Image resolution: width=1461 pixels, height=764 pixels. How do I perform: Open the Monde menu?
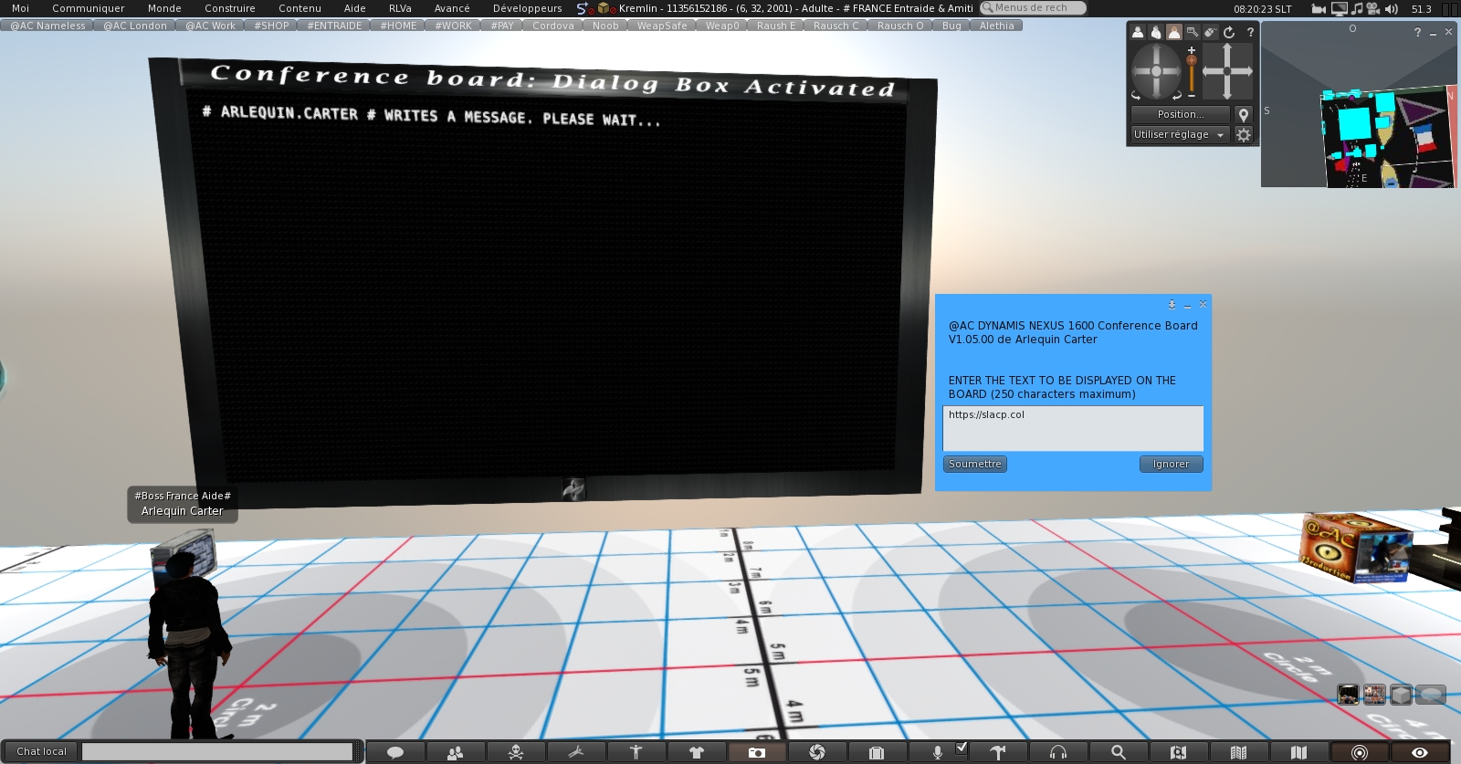164,8
